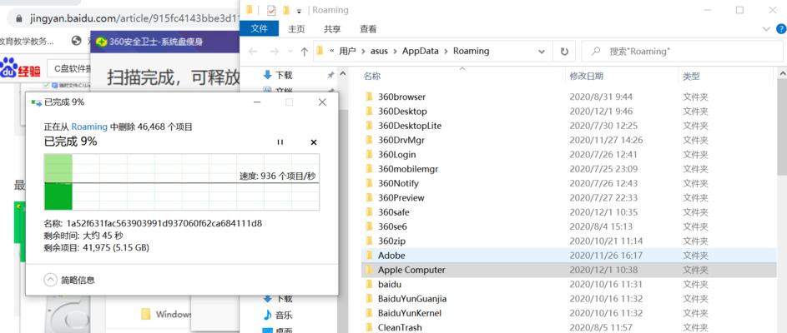Expand the address bar history dropdown

click(542, 51)
